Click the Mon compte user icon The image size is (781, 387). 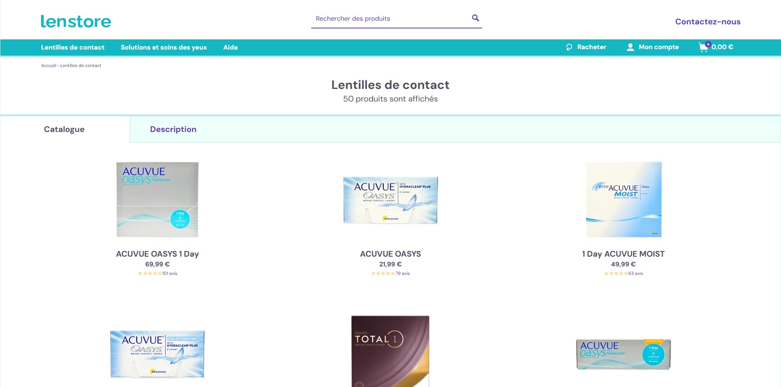coord(630,47)
